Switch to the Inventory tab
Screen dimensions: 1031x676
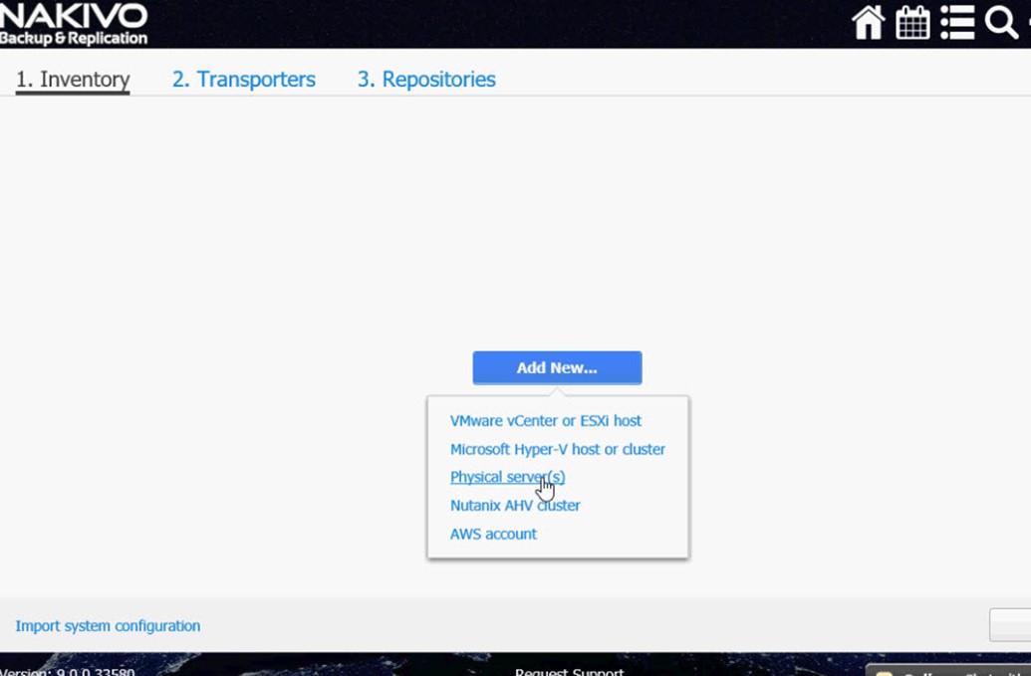[73, 80]
